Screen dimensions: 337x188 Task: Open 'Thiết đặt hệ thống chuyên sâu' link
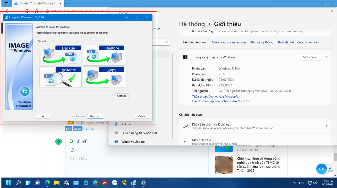(298, 42)
